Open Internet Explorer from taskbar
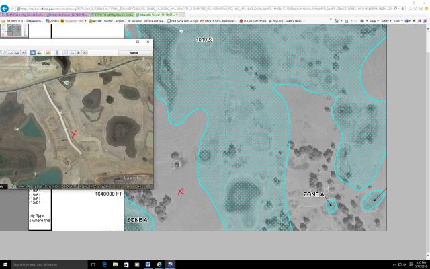Viewport: 430px width, 269px height. (x=159, y=264)
